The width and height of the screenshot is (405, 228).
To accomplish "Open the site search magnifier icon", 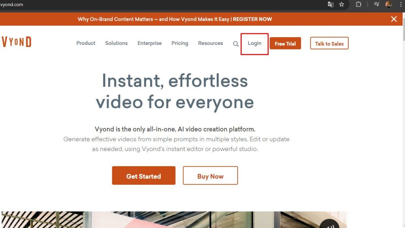I will tap(236, 44).
